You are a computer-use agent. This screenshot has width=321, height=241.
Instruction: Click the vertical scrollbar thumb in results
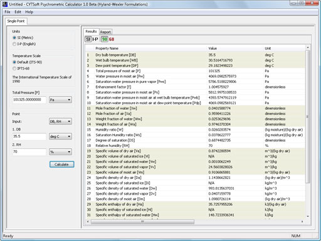(x=307, y=117)
